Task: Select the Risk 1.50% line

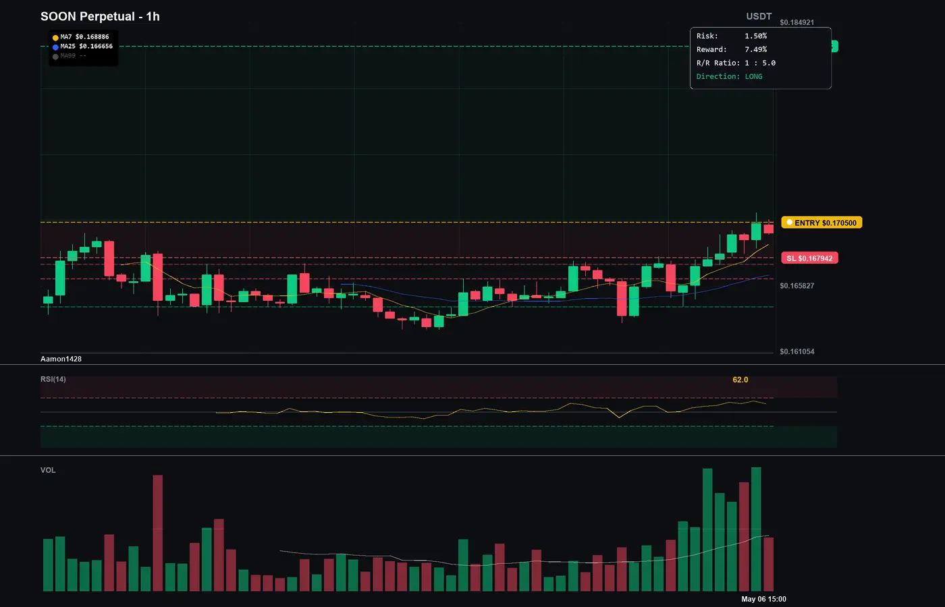Action: pyautogui.click(x=732, y=36)
